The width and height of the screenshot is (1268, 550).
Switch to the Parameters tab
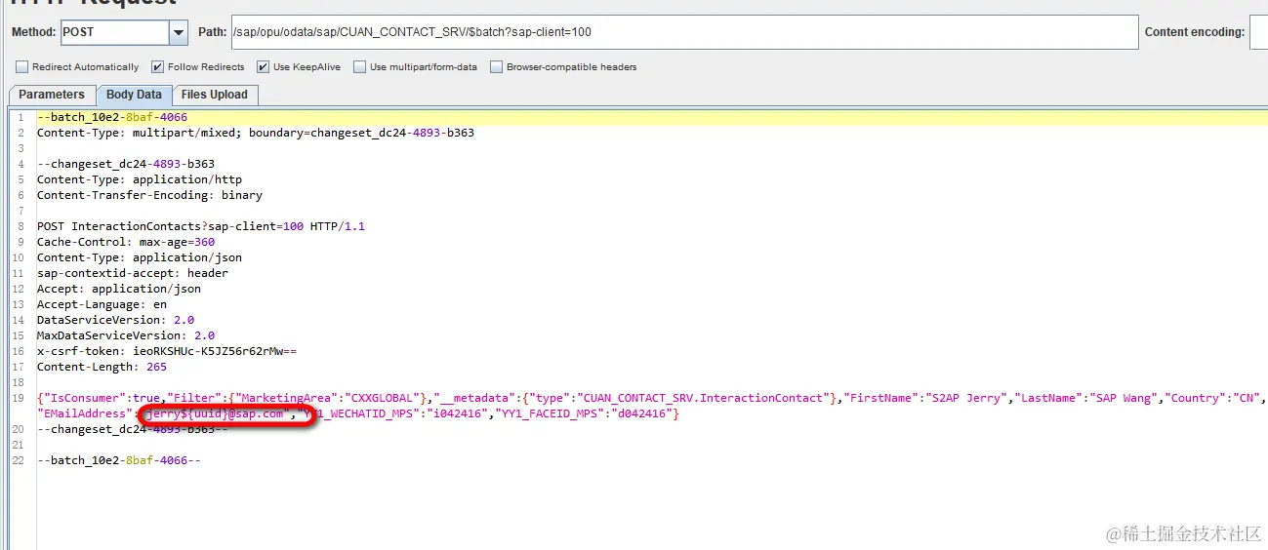(x=52, y=95)
